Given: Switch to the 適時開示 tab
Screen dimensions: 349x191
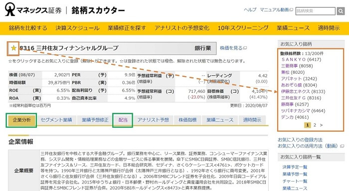Looking at the screenshot, I should pos(252,120).
